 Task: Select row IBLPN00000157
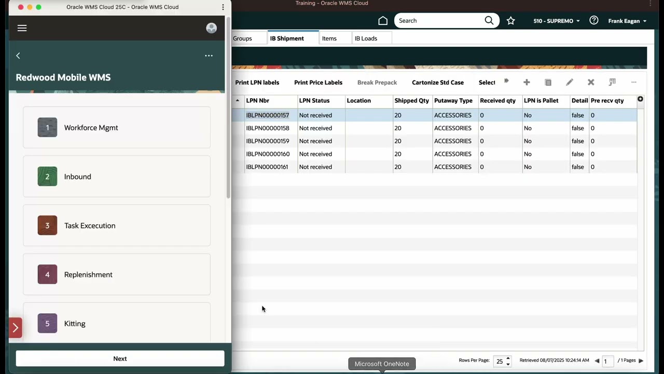pyautogui.click(x=435, y=115)
